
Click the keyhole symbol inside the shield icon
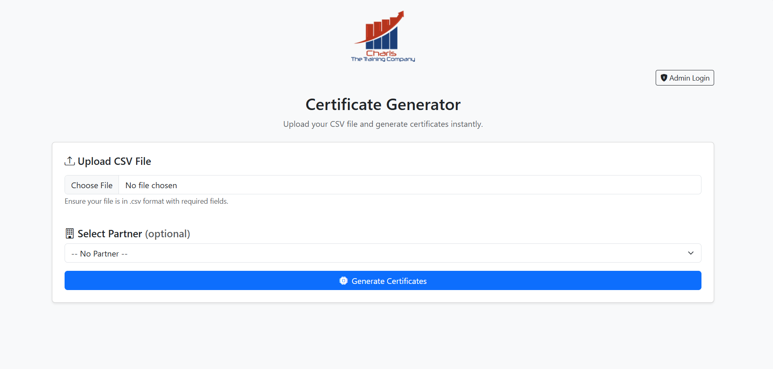pos(664,78)
